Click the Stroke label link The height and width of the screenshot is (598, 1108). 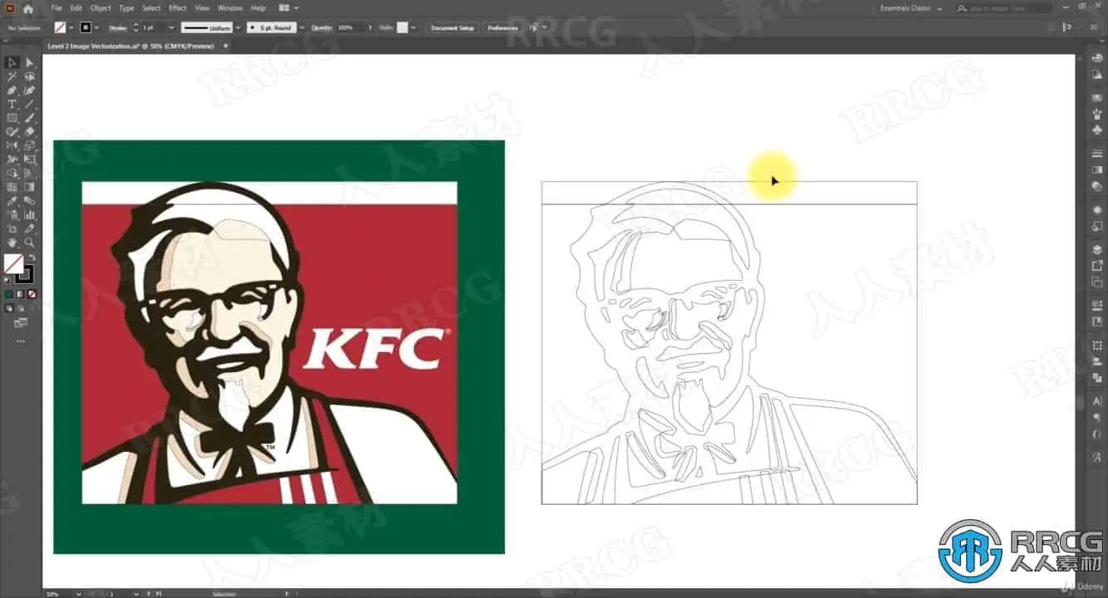click(117, 27)
